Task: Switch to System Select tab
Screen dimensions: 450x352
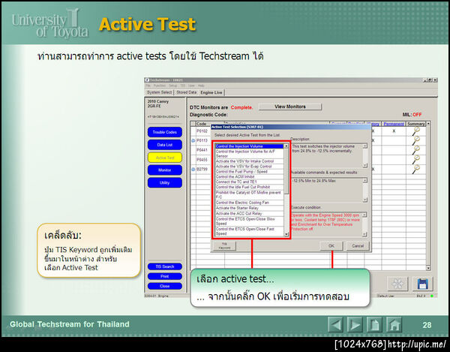Action: tap(159, 92)
